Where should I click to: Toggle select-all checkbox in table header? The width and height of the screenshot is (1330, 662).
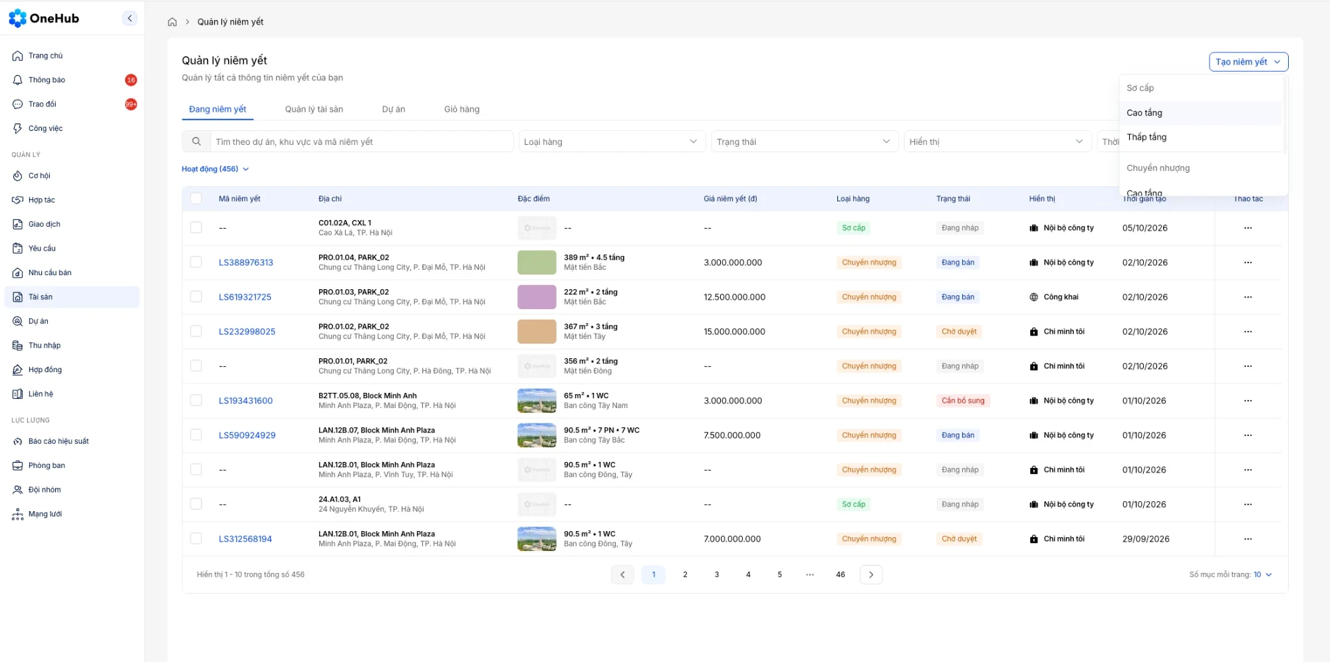coord(196,198)
